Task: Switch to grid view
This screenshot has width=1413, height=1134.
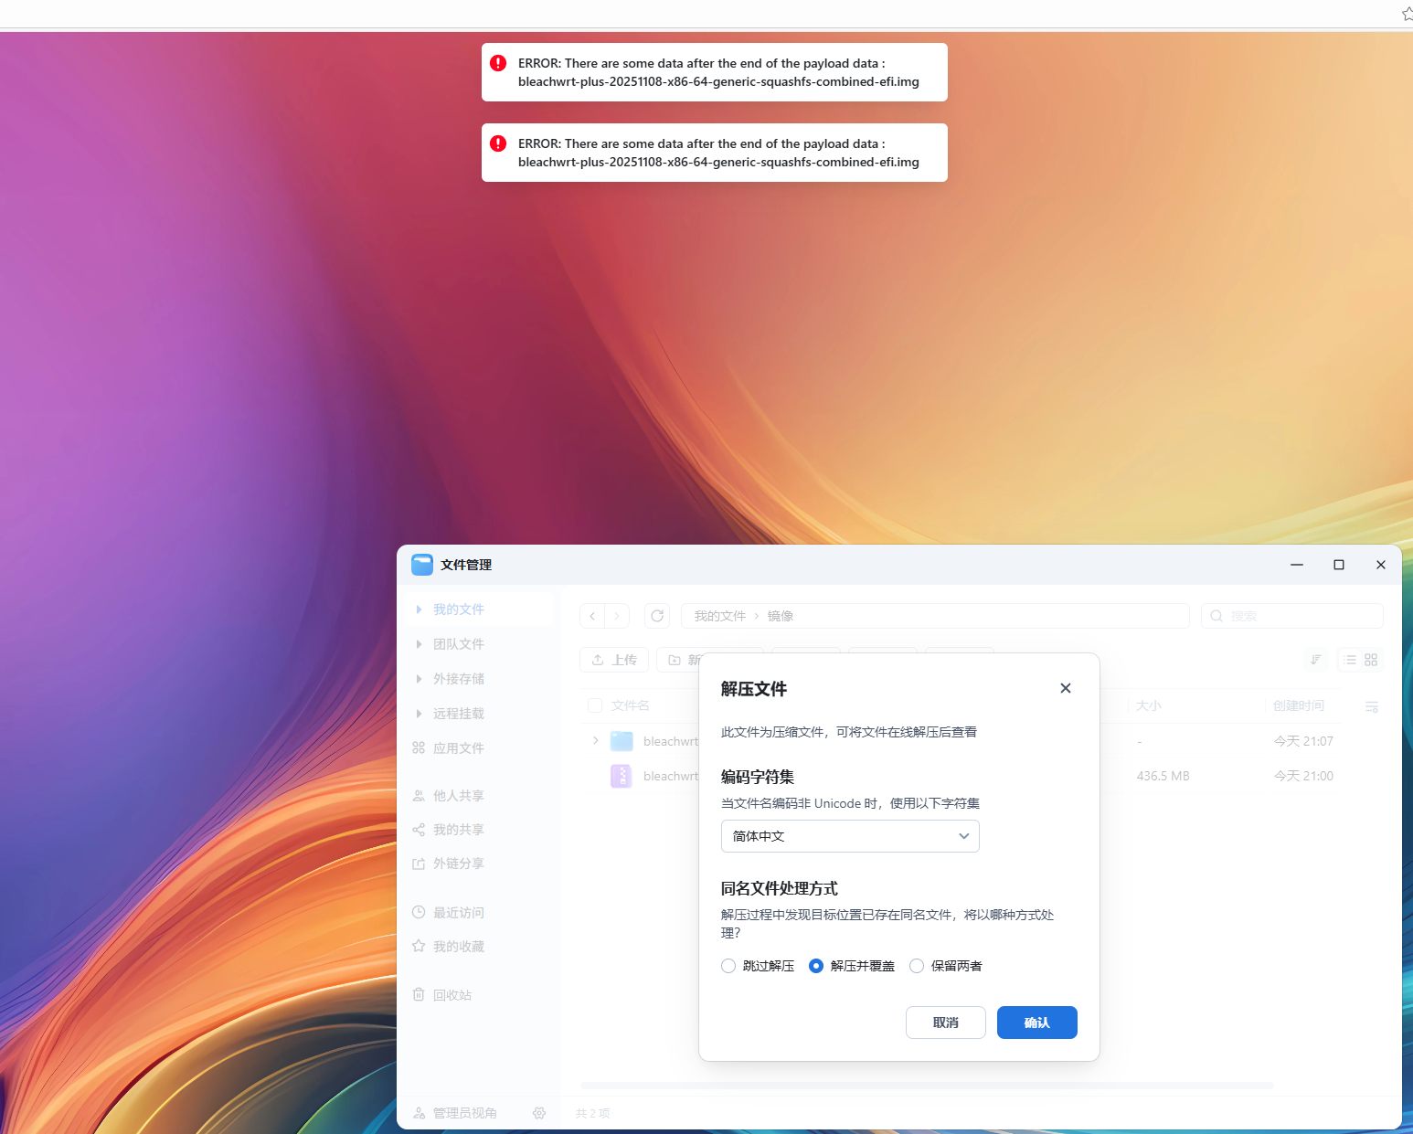Action: [1371, 660]
